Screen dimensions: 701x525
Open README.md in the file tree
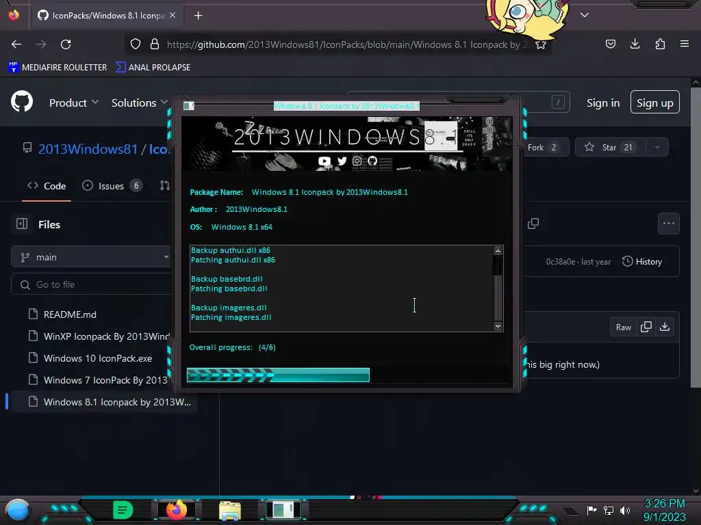click(x=70, y=314)
